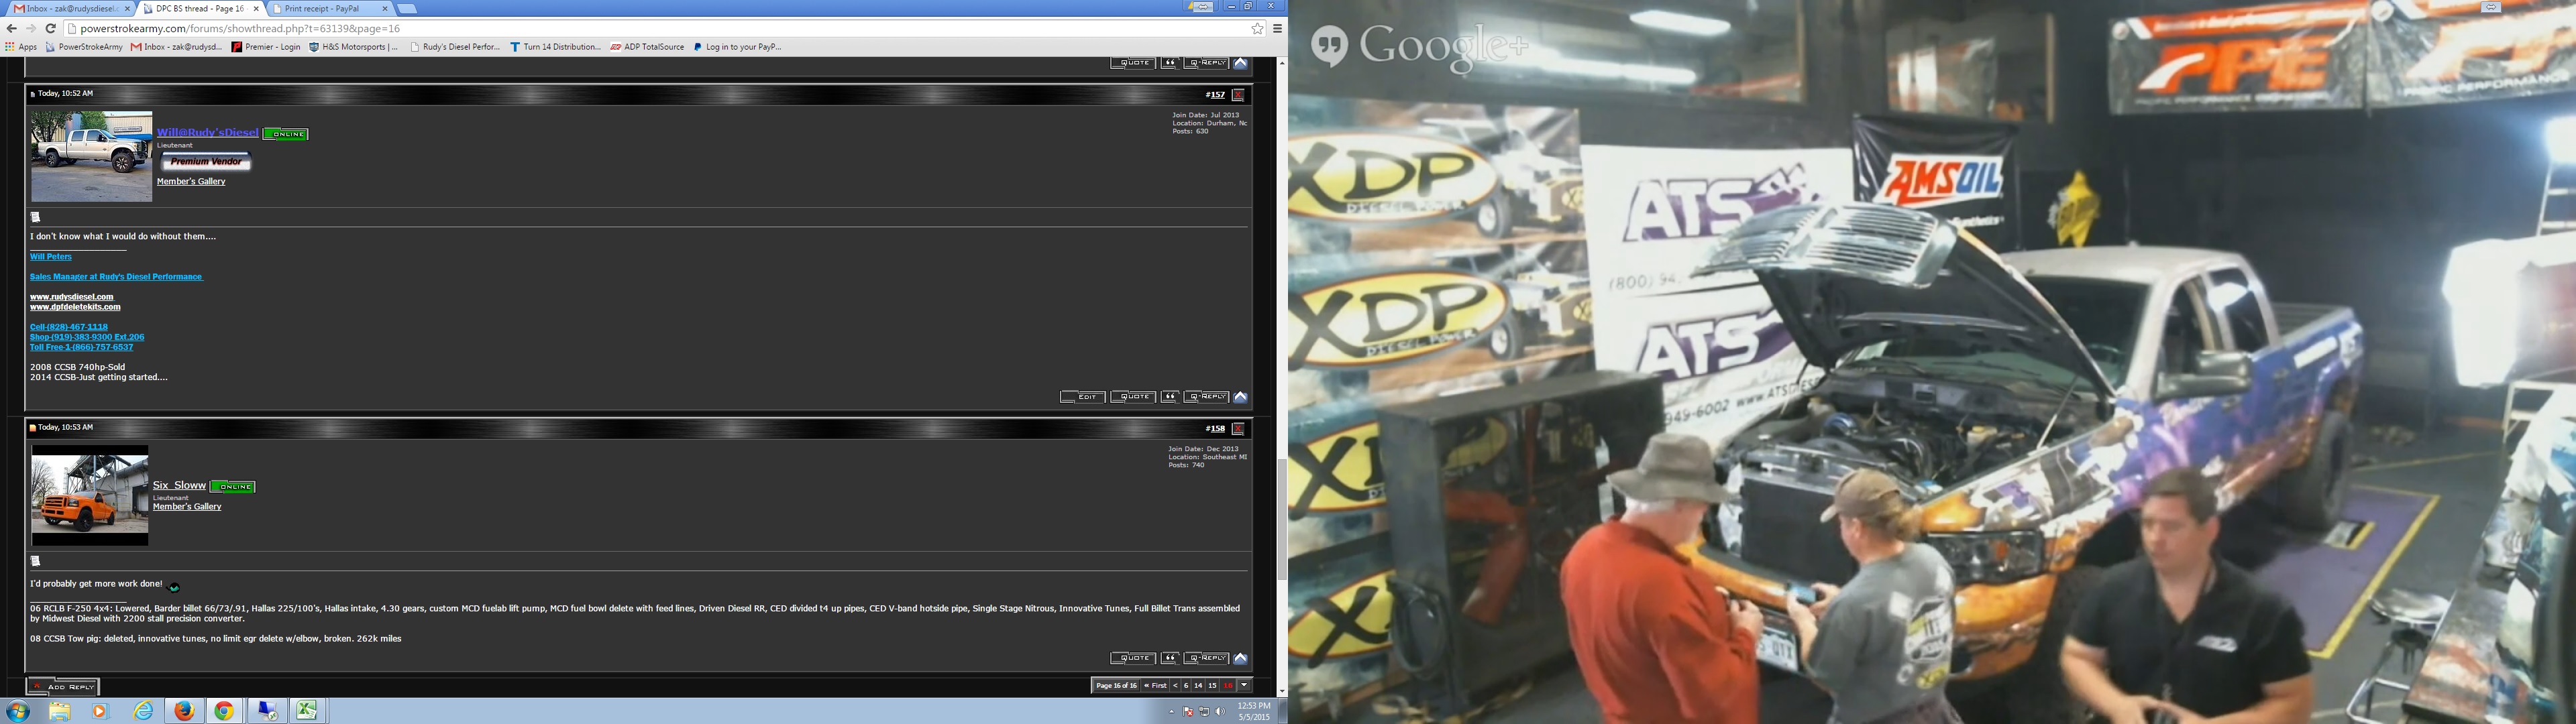The image size is (2576, 724).
Task: Open the ADP TotalSource bookmark
Action: pyautogui.click(x=648, y=47)
